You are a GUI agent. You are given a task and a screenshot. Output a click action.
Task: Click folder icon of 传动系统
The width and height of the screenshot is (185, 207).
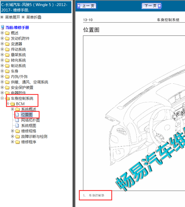coord(7,49)
